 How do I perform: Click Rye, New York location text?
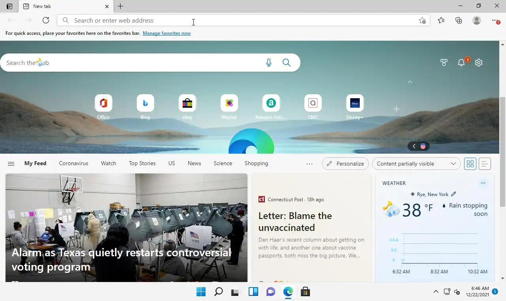tap(432, 194)
